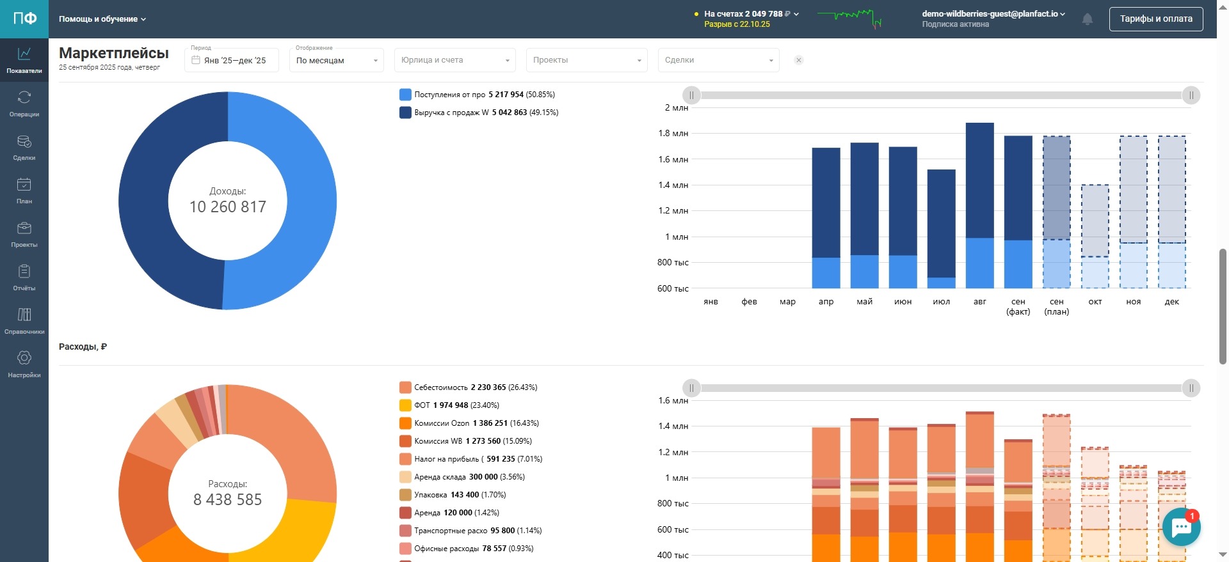Open the По месяцам display dropdown
Viewport: 1229px width, 562px height.
tap(337, 61)
